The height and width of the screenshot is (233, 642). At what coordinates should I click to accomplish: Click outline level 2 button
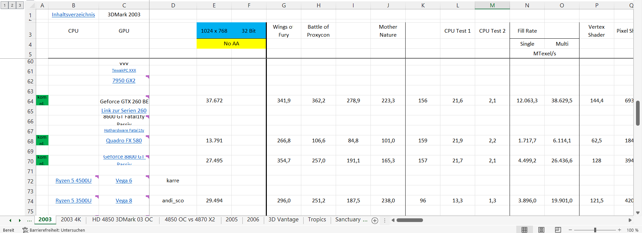pyautogui.click(x=12, y=5)
